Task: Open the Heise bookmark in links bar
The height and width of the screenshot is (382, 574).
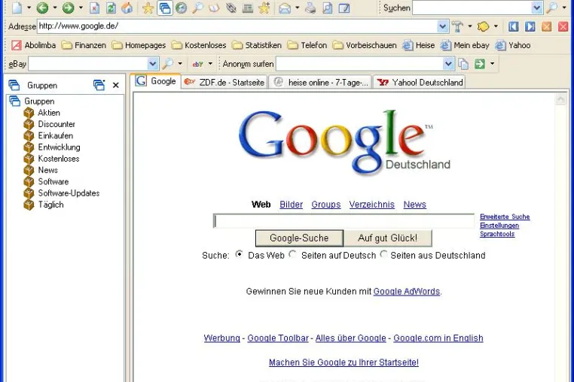Action: click(x=418, y=45)
